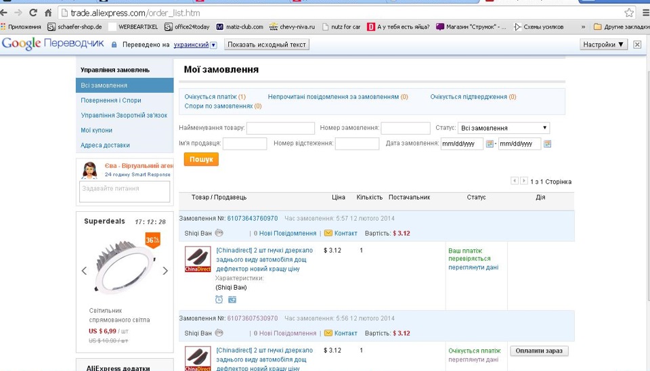The width and height of the screenshot is (650, 371).
Task: Close the Google Translate bar
Action: pyautogui.click(x=637, y=45)
